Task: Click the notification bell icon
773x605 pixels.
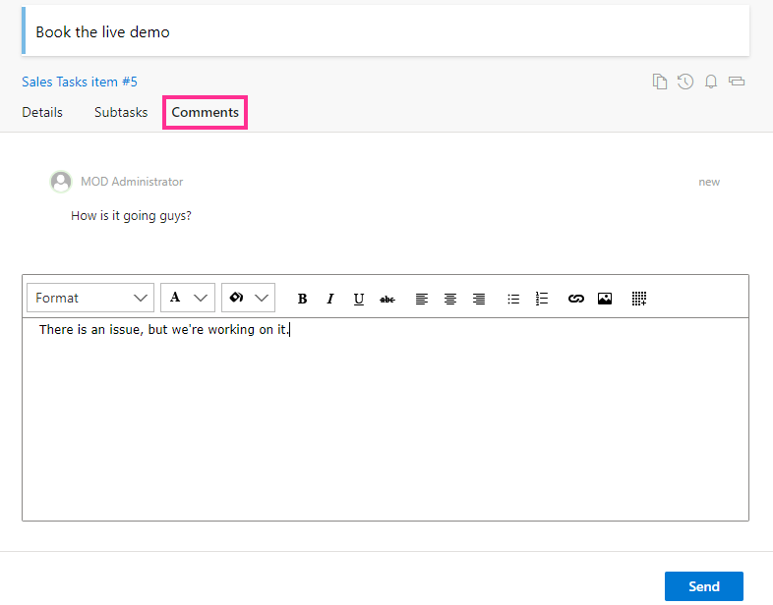Action: pos(711,82)
